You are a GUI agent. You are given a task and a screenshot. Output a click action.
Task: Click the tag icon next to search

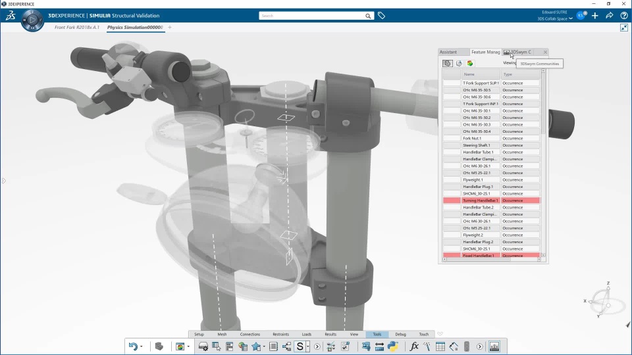[x=381, y=16]
